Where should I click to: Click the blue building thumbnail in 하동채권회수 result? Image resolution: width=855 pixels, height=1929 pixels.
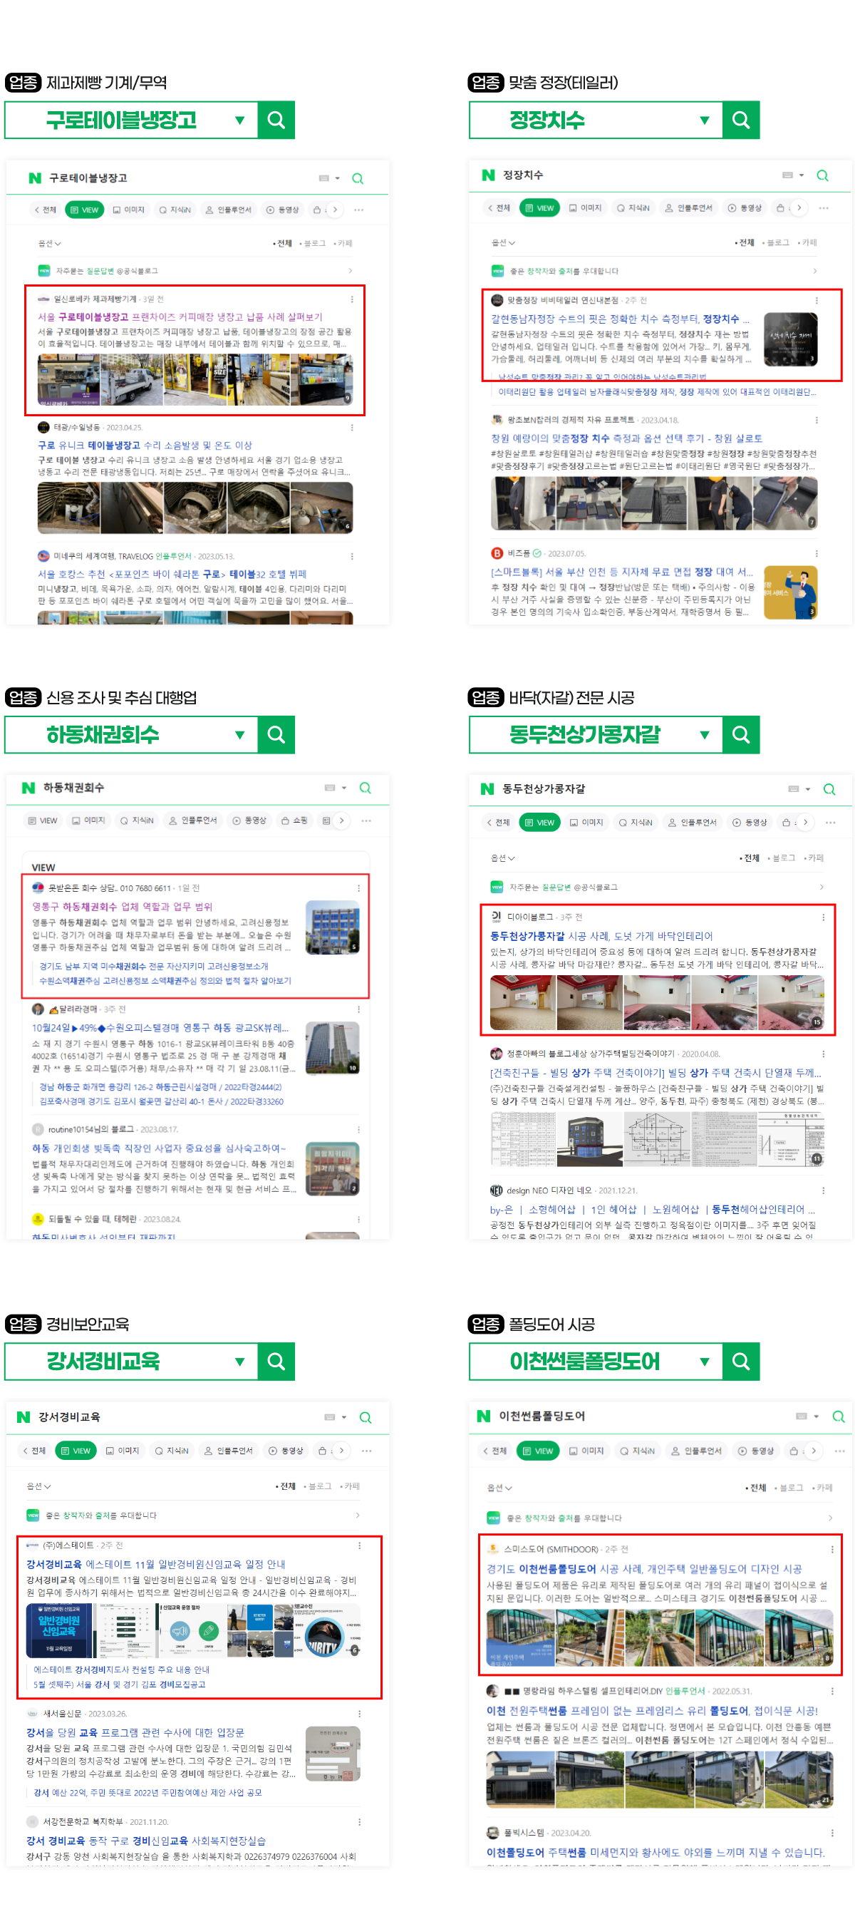coord(333,927)
